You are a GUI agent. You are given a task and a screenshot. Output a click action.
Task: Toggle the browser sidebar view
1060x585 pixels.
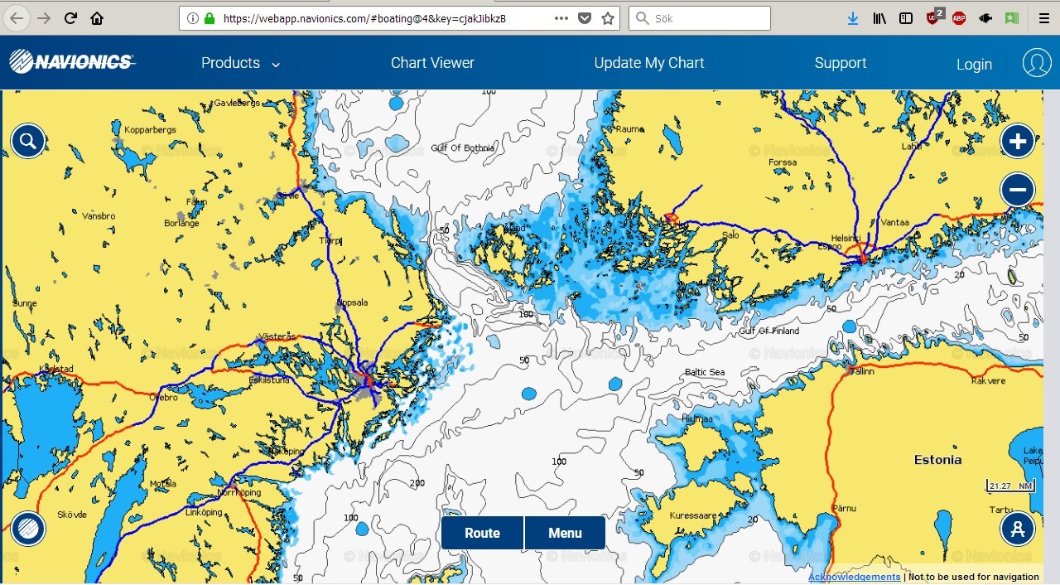906,18
